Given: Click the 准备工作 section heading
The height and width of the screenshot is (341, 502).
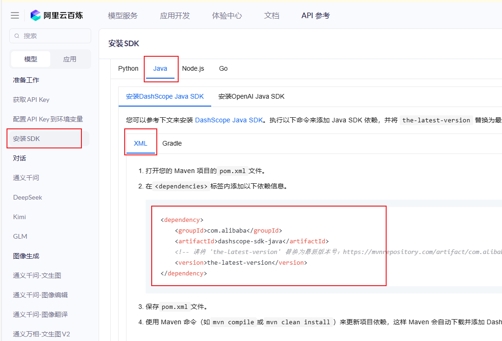Looking at the screenshot, I should [26, 80].
